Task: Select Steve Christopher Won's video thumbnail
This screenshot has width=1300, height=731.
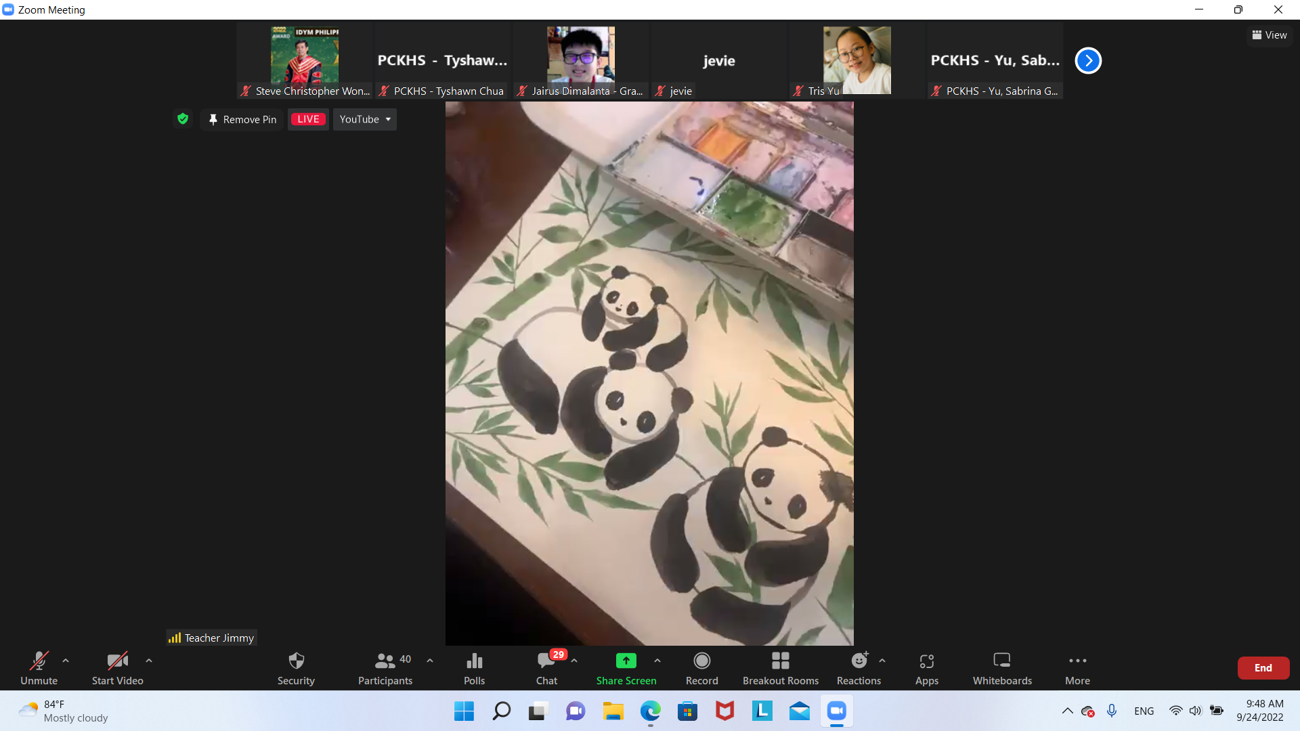Action: pyautogui.click(x=305, y=60)
